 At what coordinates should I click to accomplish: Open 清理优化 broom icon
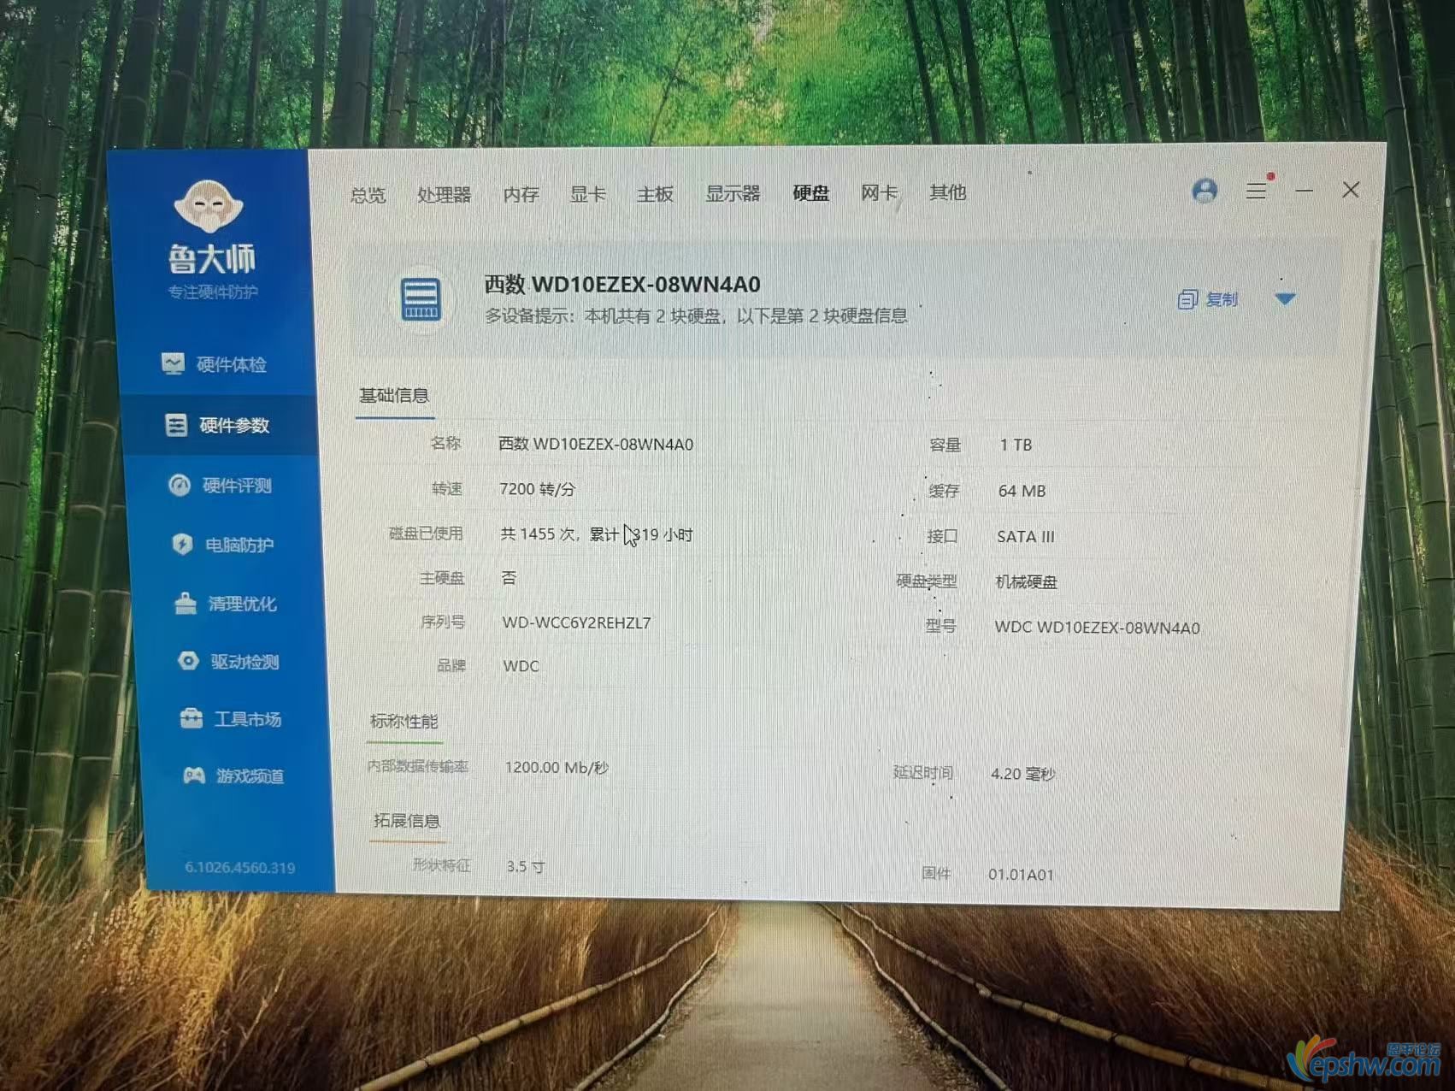click(186, 604)
